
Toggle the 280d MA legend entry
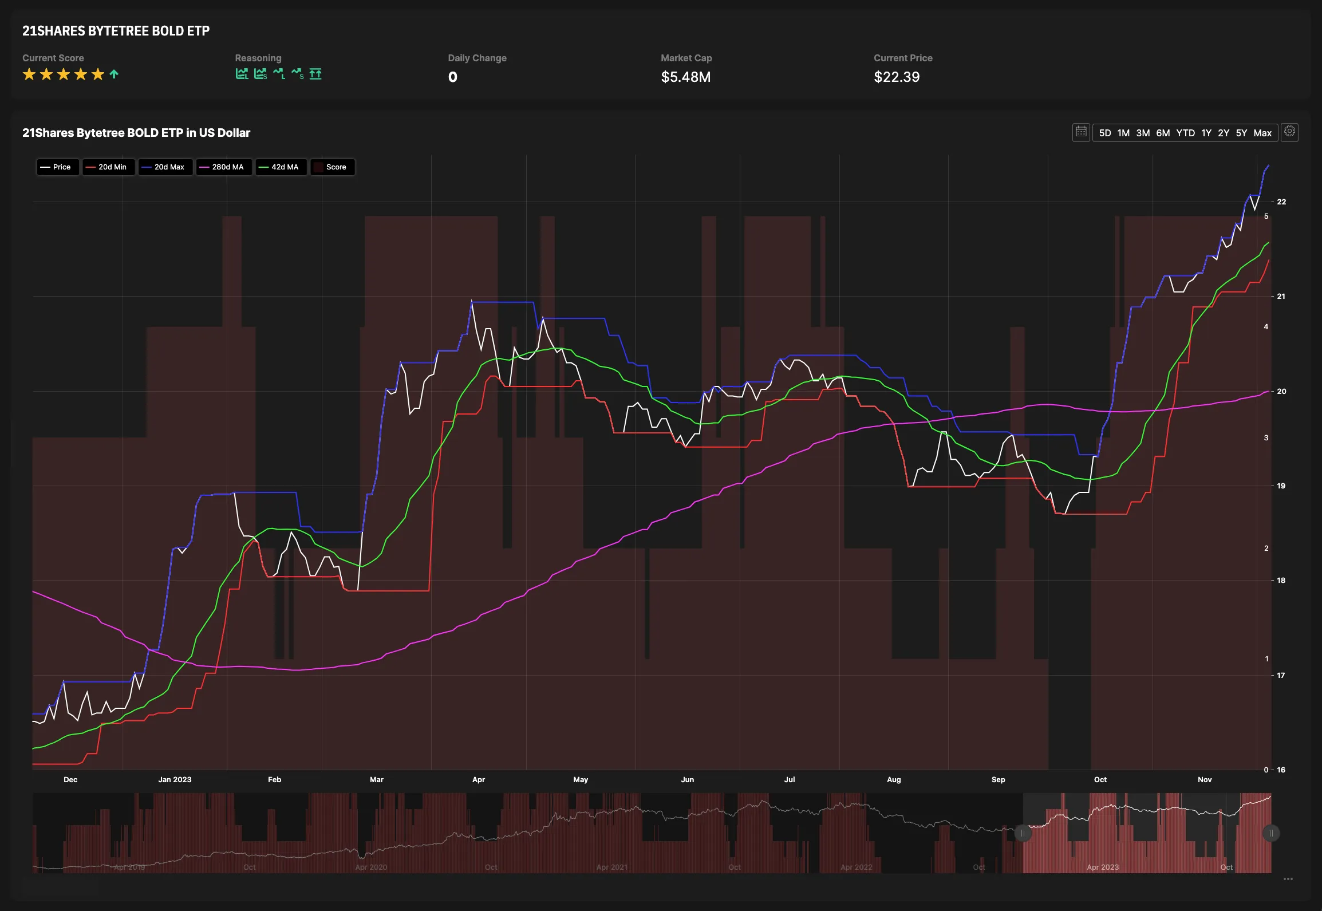(x=224, y=167)
